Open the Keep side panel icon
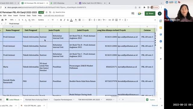The image size is (193, 109). 161,28
